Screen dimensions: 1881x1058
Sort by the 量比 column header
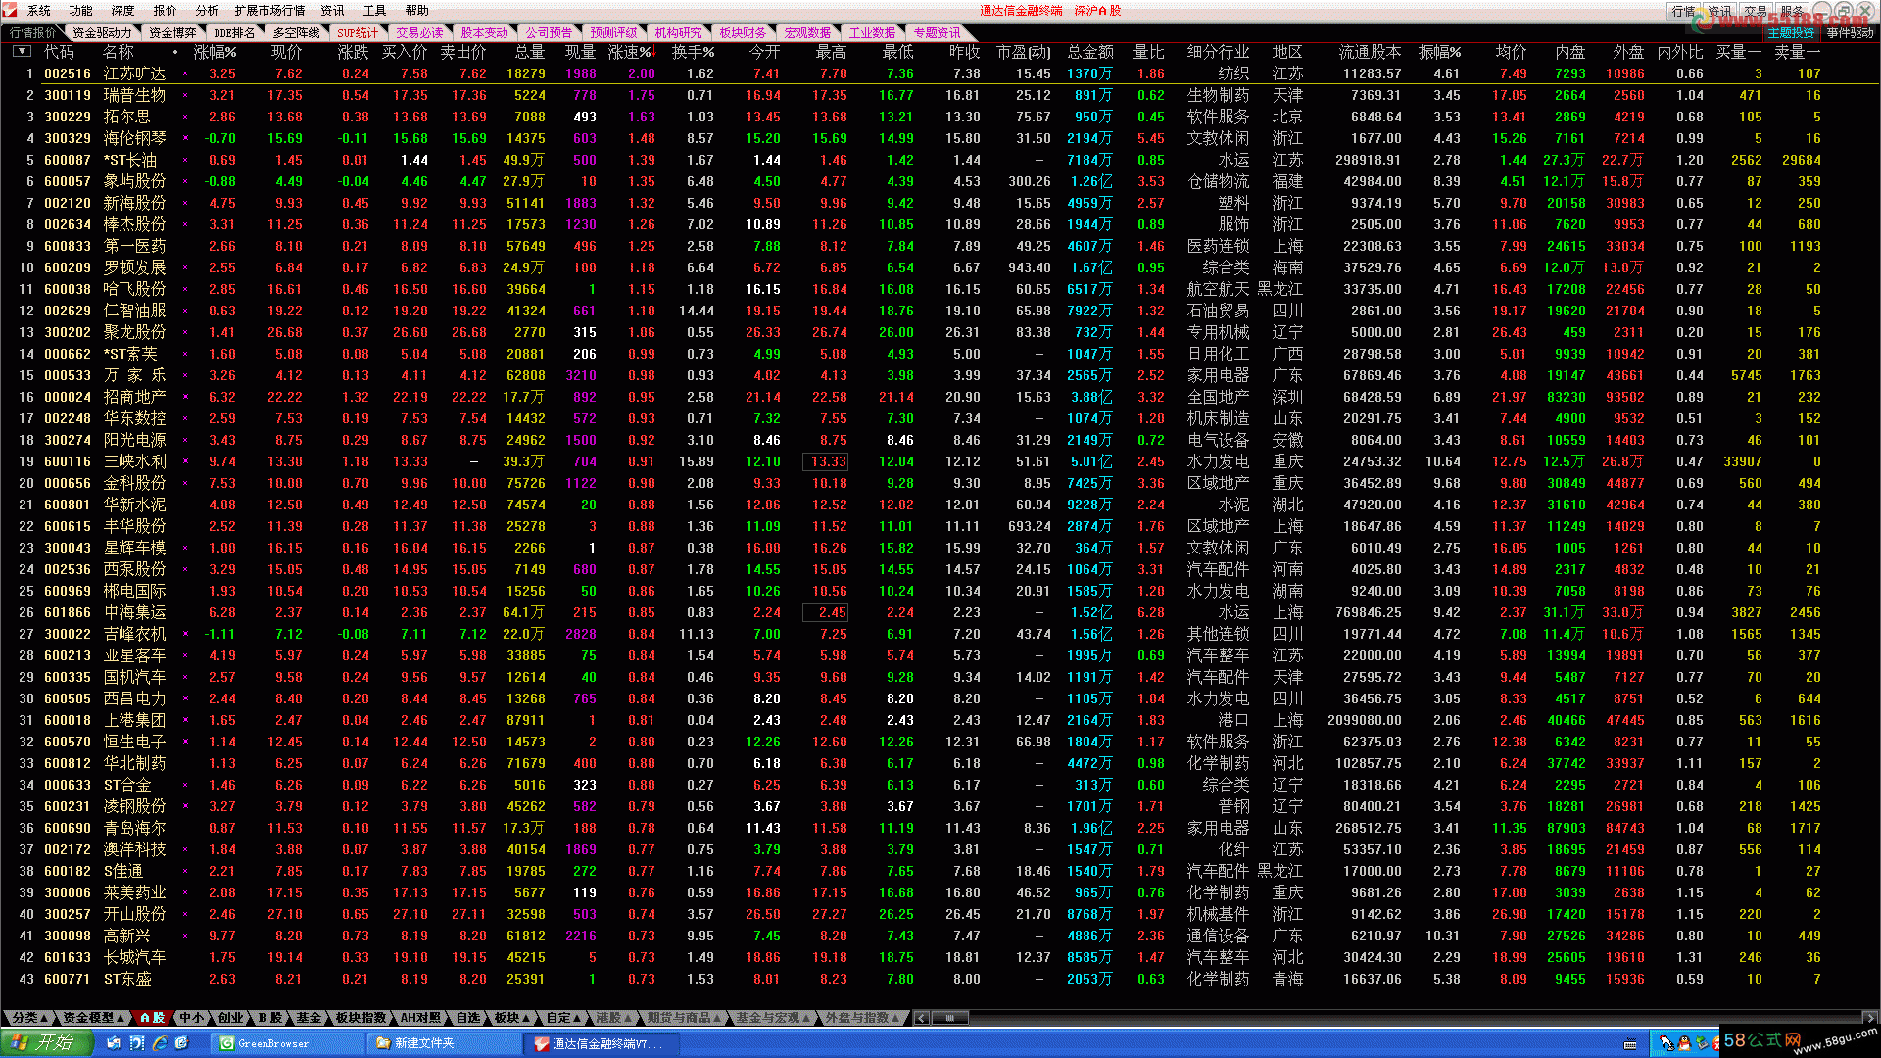tap(1149, 52)
